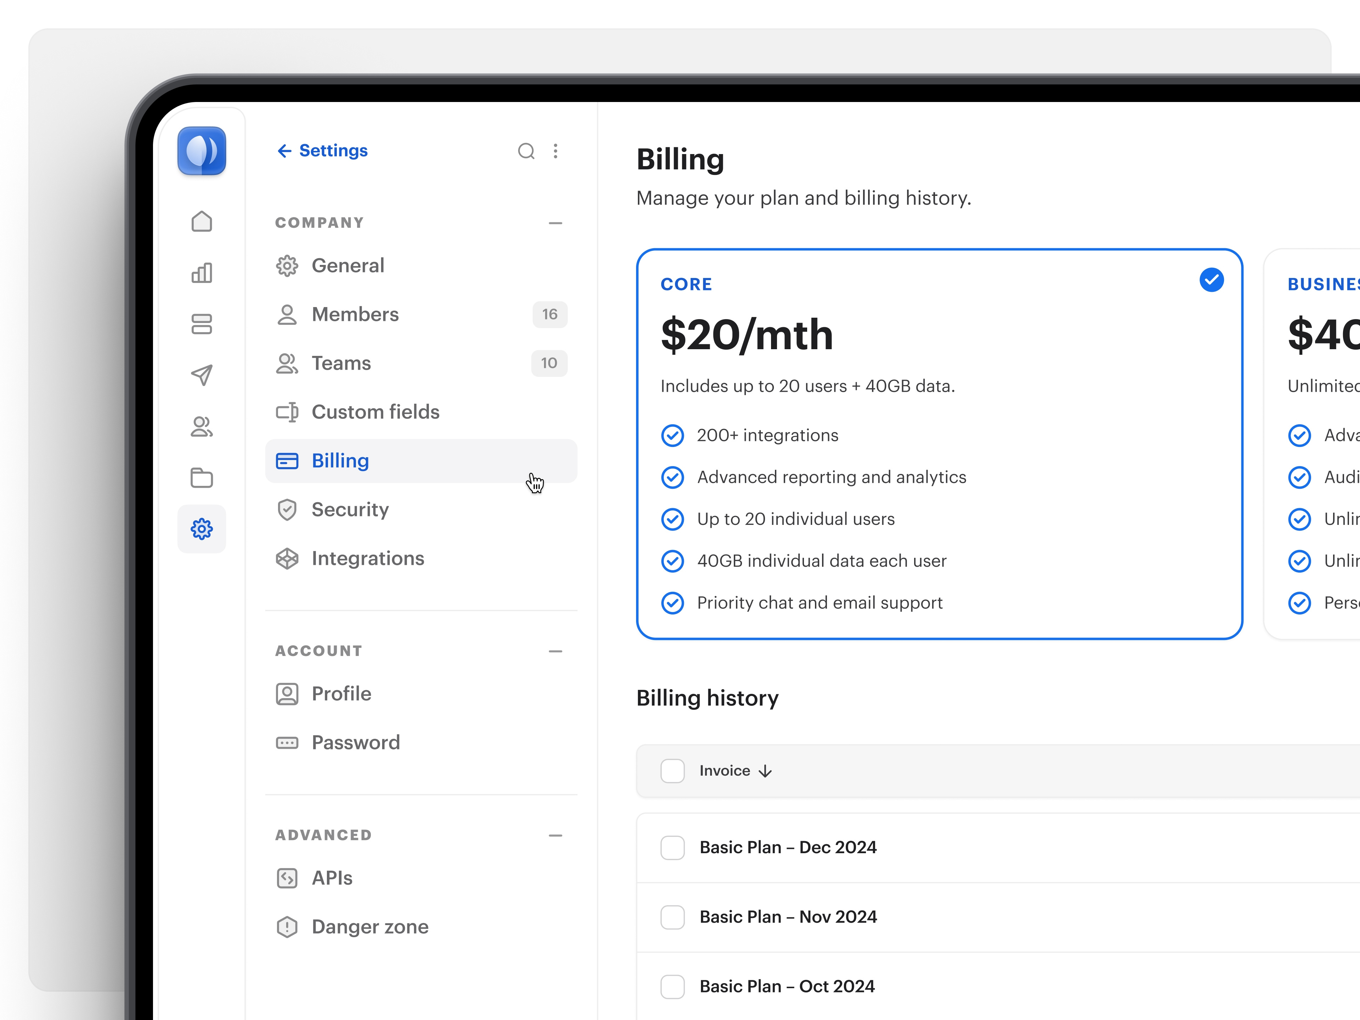This screenshot has width=1360, height=1020.
Task: Open the three-dot overflow menu
Action: 555,151
